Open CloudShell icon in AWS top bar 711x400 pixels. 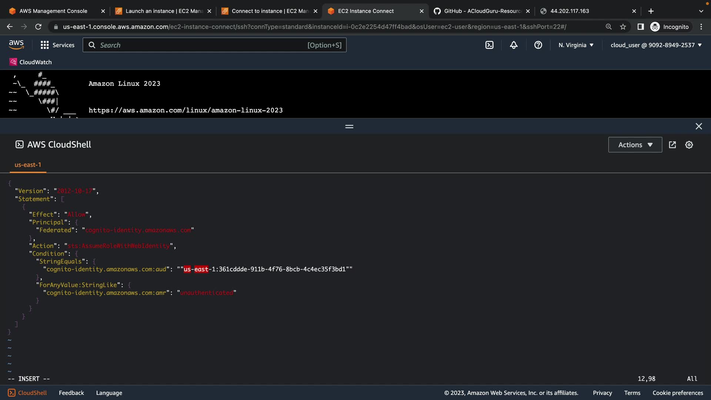[x=489, y=45]
